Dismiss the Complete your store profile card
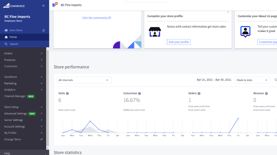Viewport: 277px width, 155px height. [228, 12]
